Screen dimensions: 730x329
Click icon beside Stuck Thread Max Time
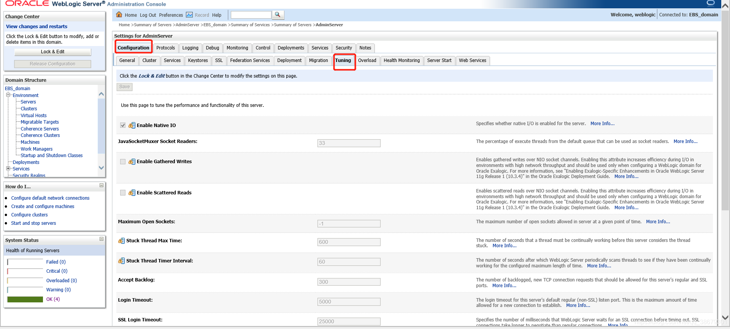121,241
